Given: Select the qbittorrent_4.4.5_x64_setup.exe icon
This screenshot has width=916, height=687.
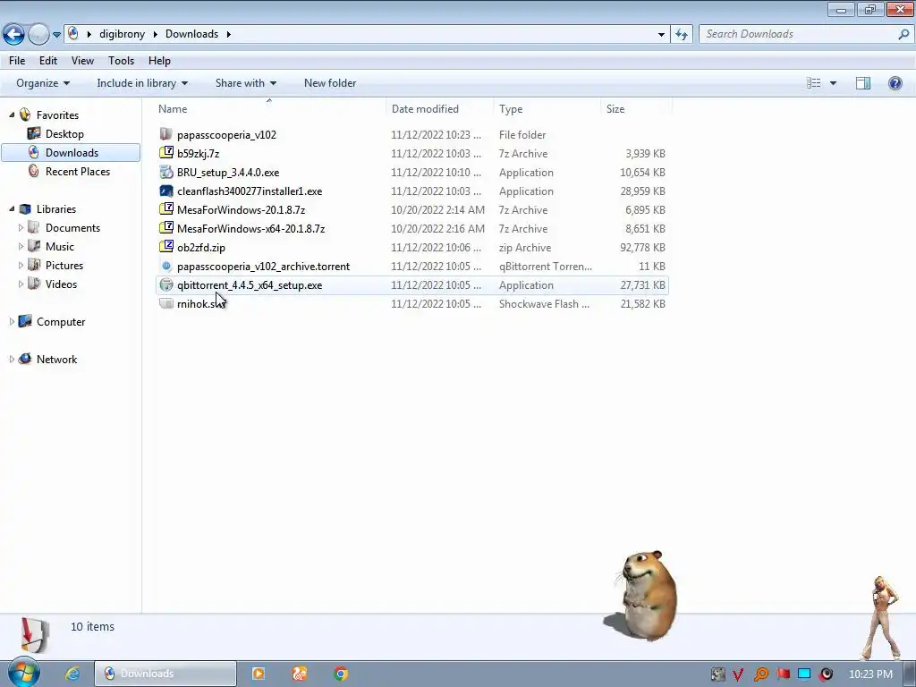Looking at the screenshot, I should tap(166, 284).
